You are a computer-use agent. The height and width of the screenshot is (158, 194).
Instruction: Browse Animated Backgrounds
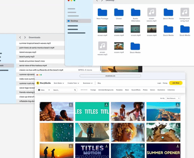click(x=106, y=90)
